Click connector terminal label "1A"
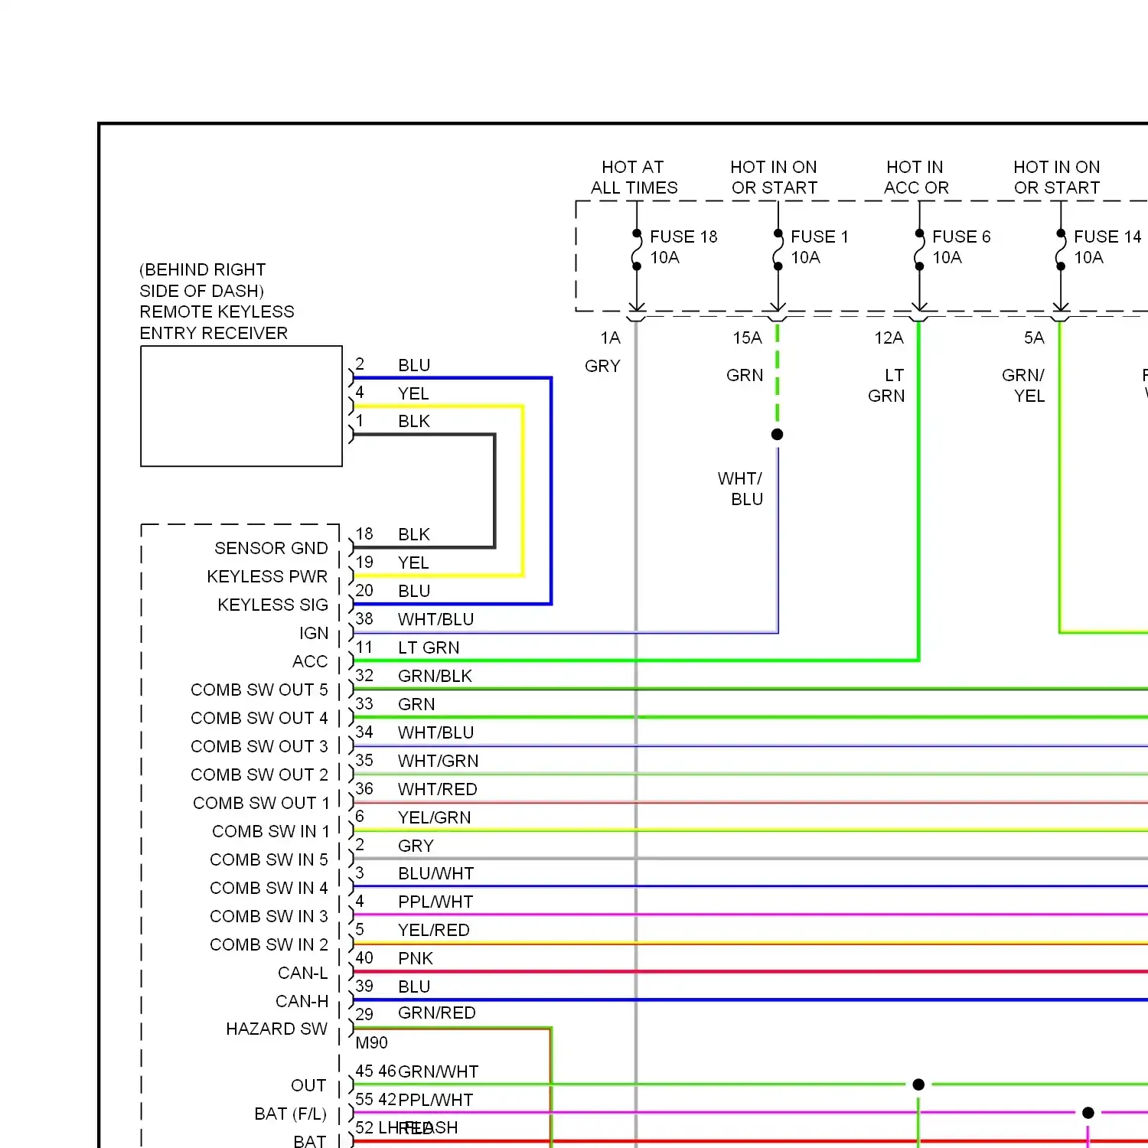 [610, 338]
